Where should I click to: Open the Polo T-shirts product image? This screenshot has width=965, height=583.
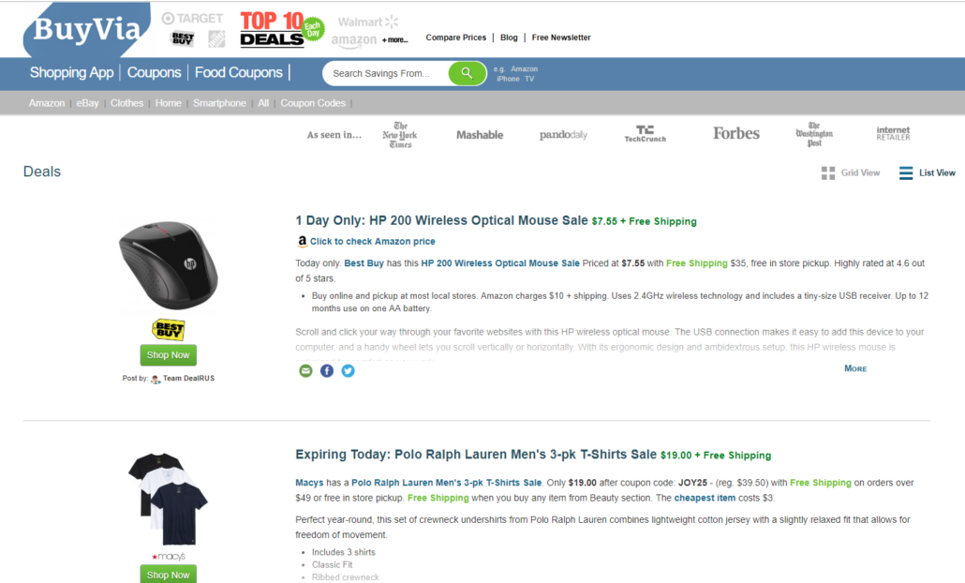tap(168, 499)
